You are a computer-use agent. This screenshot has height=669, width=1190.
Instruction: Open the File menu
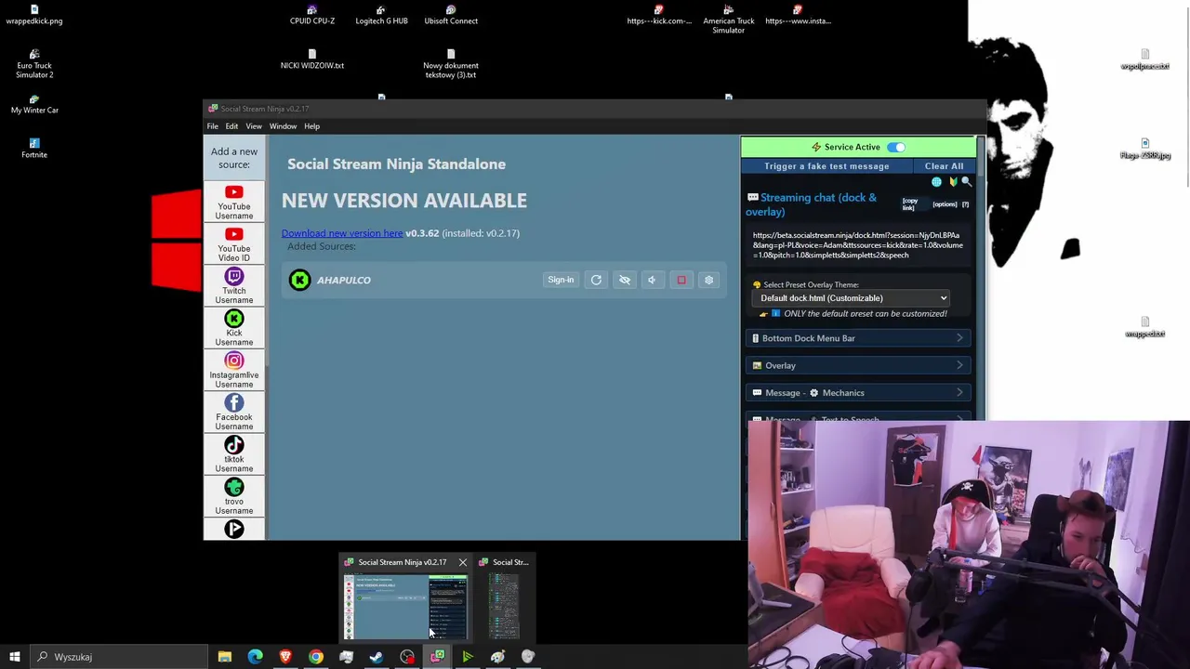coord(213,126)
